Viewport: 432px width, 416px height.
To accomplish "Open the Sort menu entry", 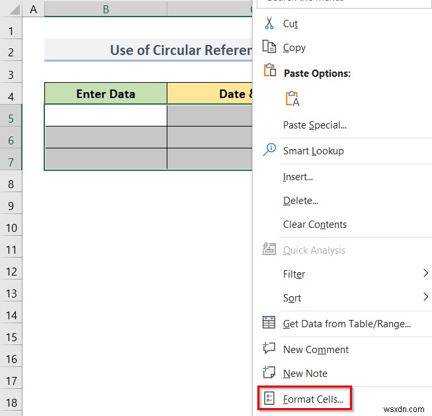I will click(x=292, y=298).
